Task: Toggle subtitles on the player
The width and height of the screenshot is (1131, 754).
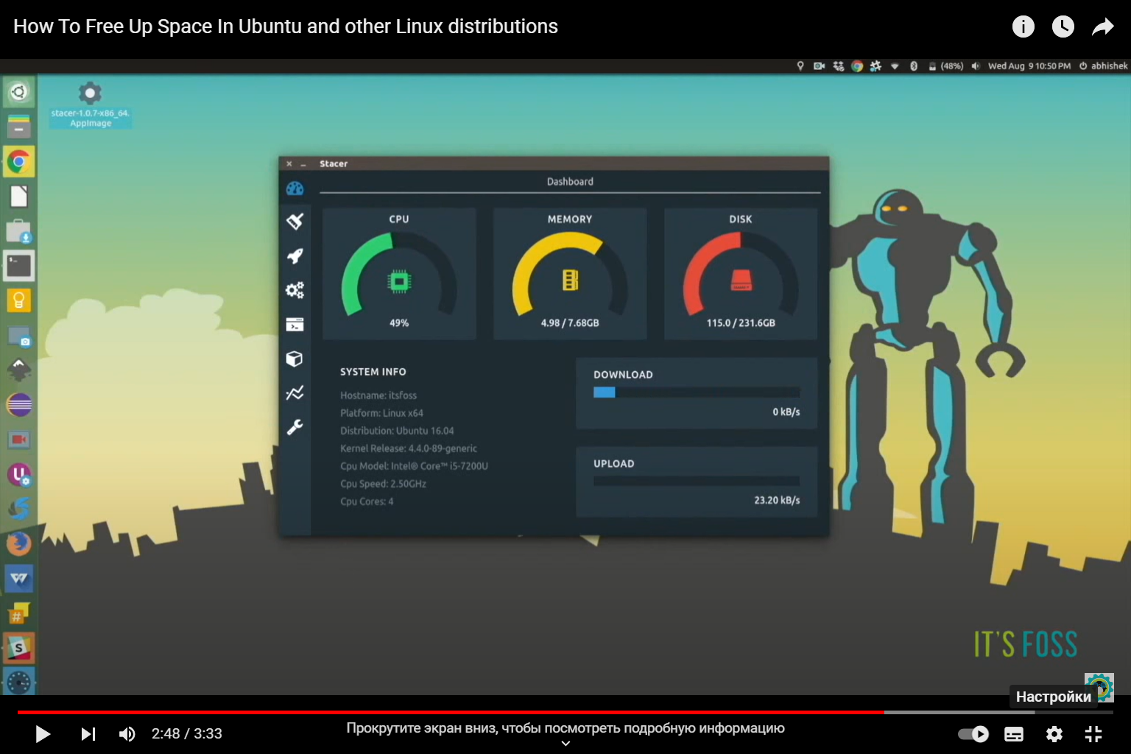Action: pos(1014,734)
